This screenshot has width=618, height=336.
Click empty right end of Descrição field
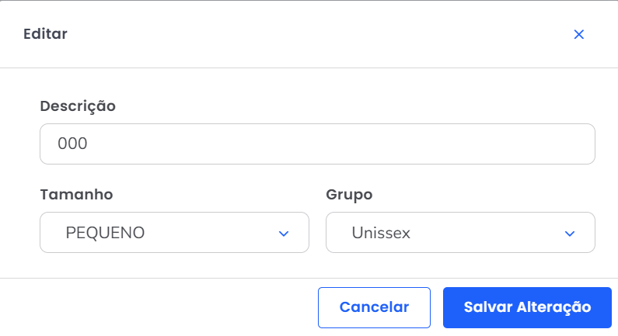pos(544,144)
